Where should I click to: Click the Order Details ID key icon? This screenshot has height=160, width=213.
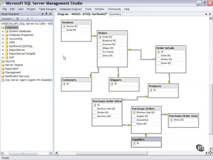click(x=159, y=52)
